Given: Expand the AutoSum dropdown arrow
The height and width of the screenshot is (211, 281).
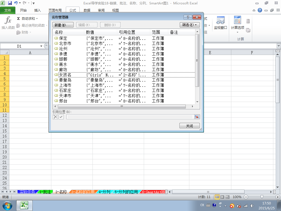Looking at the screenshot, I should [x=37, y=18].
